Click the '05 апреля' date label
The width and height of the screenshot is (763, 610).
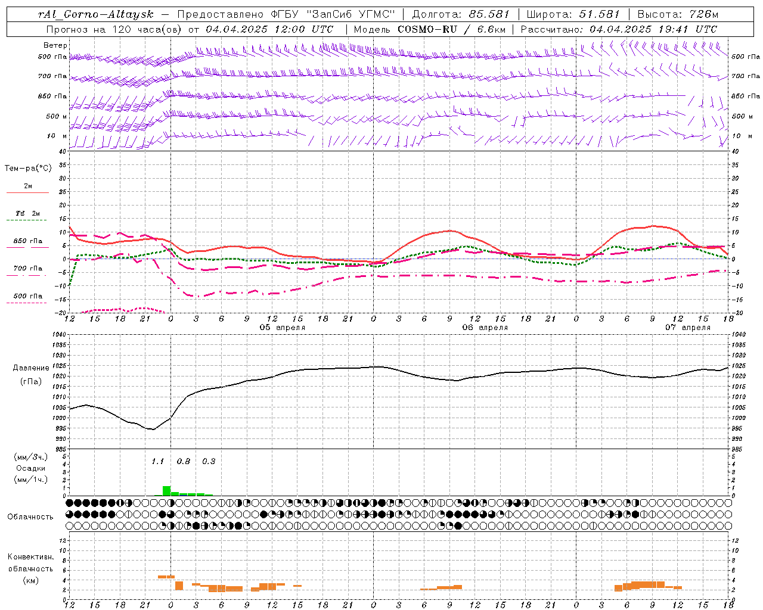pyautogui.click(x=282, y=328)
